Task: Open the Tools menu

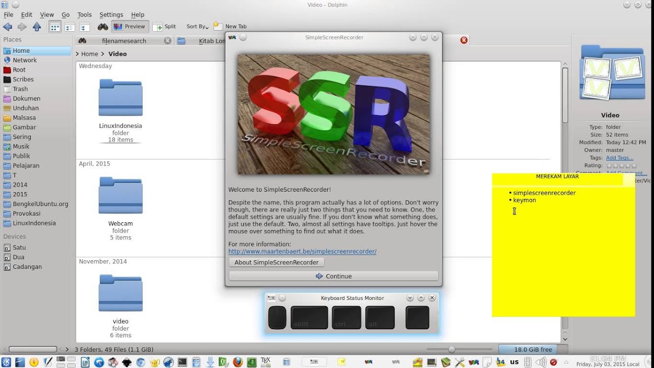Action: [x=84, y=15]
